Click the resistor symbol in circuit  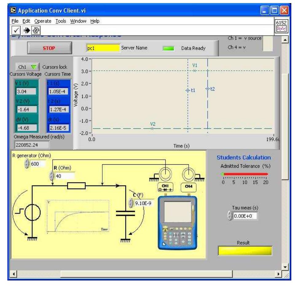(76, 186)
